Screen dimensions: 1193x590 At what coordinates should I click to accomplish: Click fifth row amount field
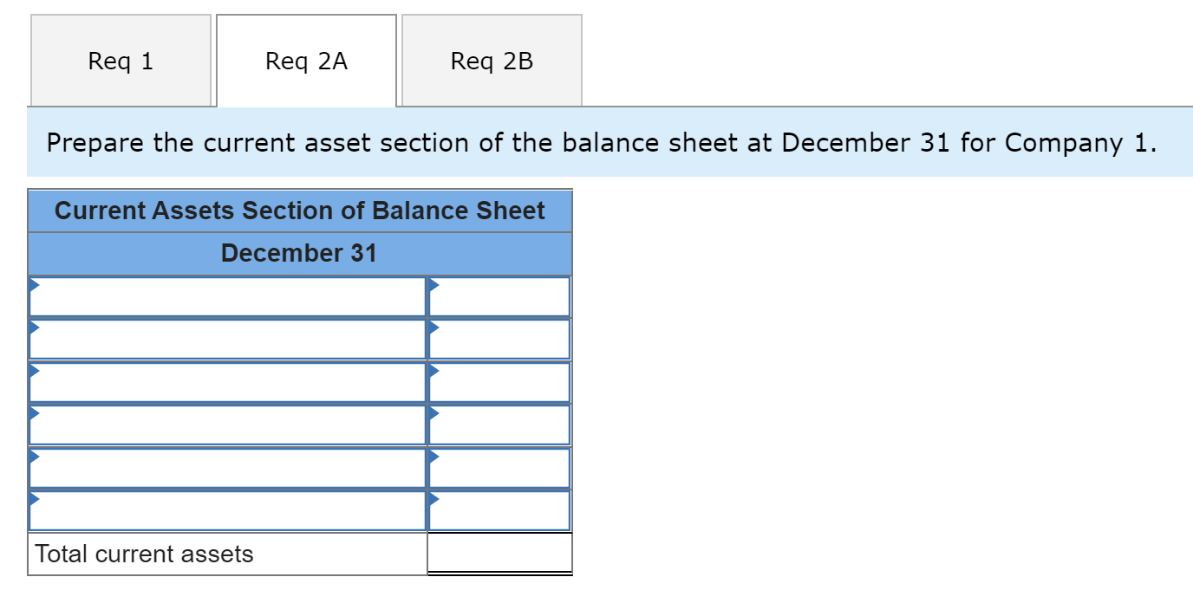[x=499, y=469]
